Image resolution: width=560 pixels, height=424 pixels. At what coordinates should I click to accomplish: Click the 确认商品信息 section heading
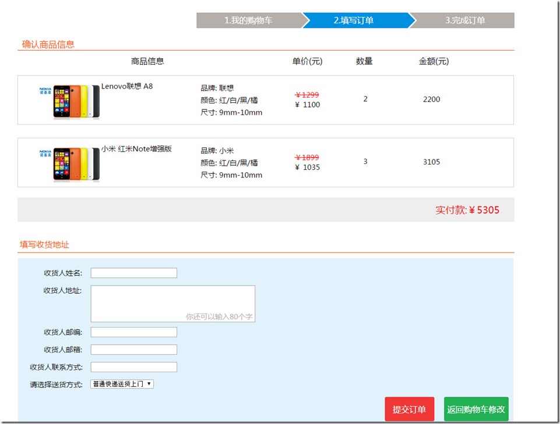pos(48,45)
